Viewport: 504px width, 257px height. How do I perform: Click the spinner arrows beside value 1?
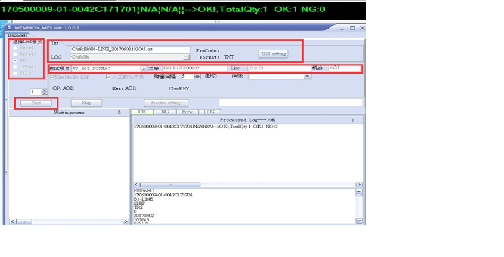[x=45, y=92]
